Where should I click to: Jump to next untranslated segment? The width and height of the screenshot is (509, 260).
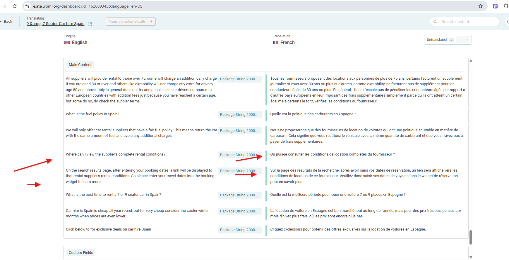tap(467, 40)
